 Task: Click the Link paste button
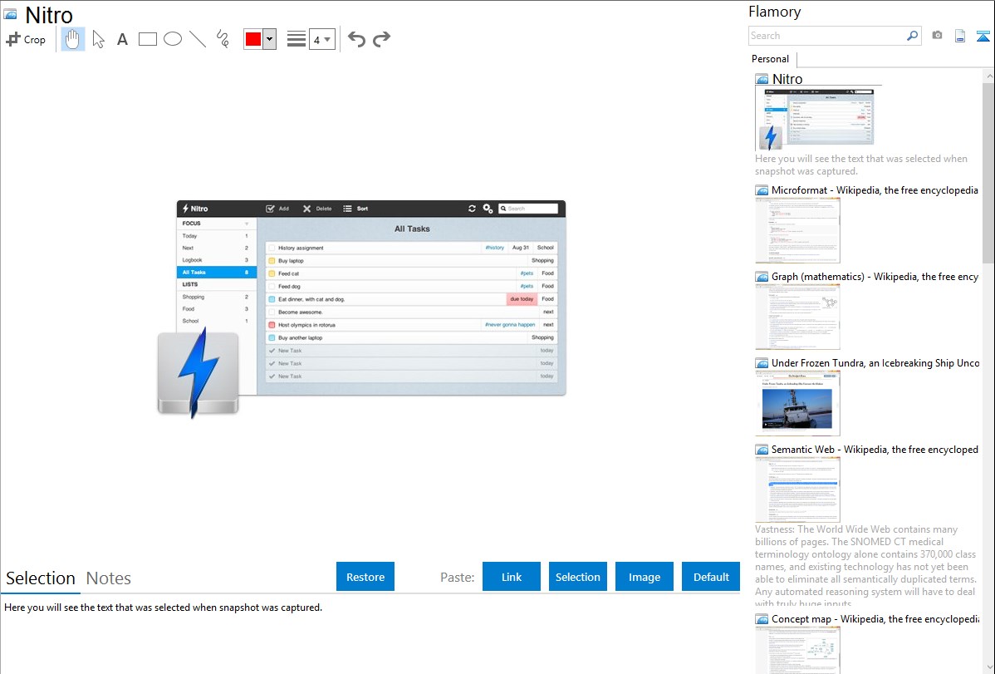512,577
